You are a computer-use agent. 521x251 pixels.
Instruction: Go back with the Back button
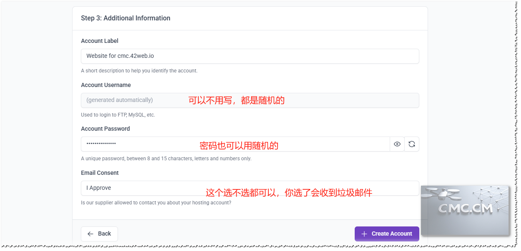point(99,234)
